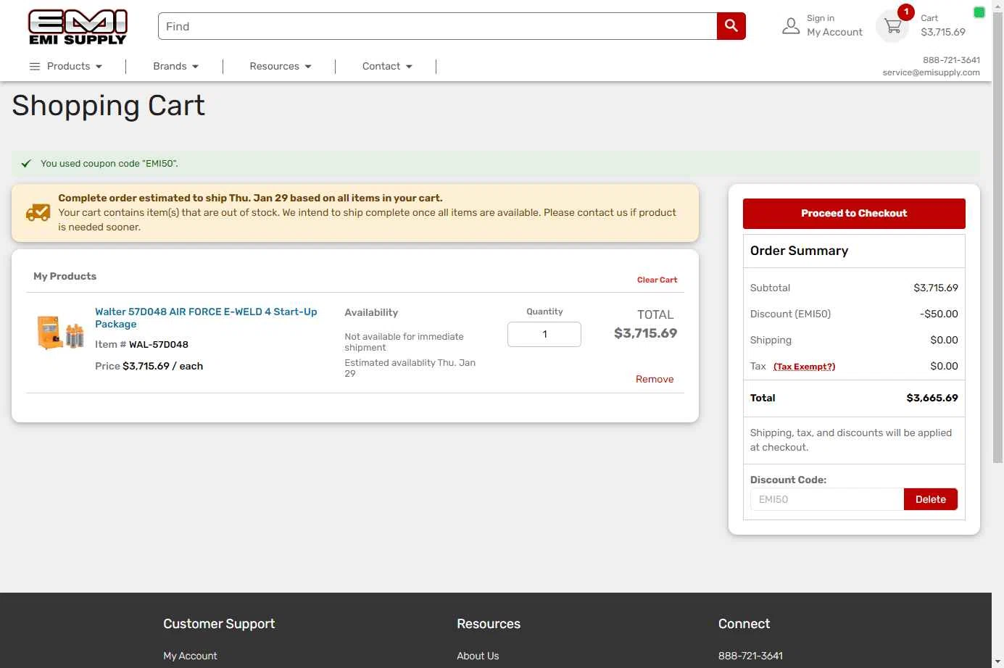The width and height of the screenshot is (1004, 668).
Task: Click the green checkmark coupon icon
Action: (26, 164)
